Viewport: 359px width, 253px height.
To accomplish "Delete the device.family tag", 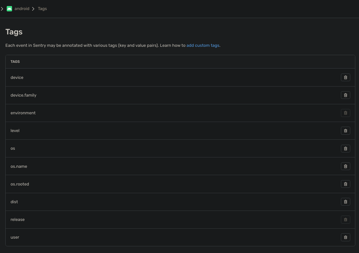I will tap(345, 95).
